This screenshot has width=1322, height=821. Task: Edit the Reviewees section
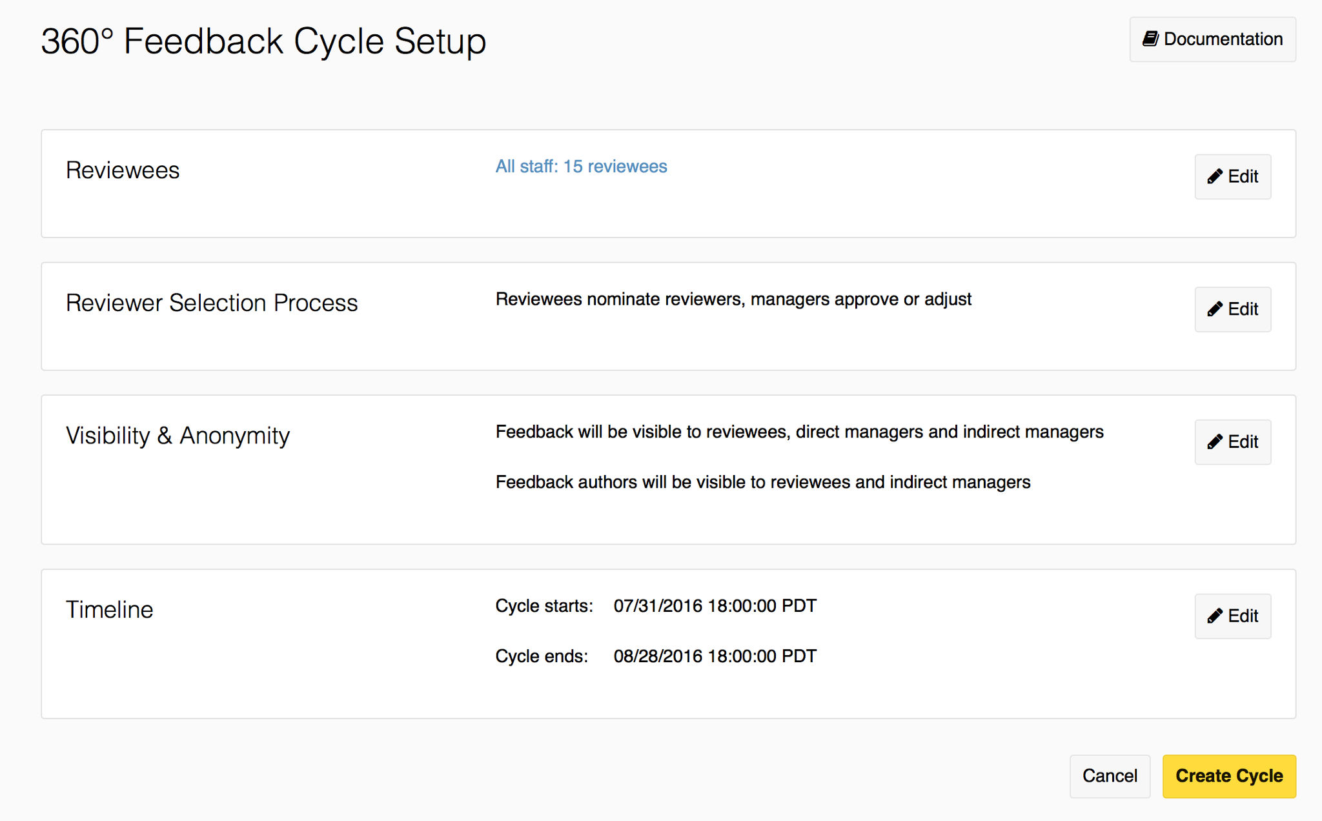coord(1232,176)
